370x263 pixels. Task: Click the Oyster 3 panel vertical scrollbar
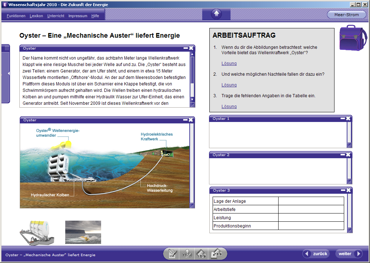click(x=350, y=211)
